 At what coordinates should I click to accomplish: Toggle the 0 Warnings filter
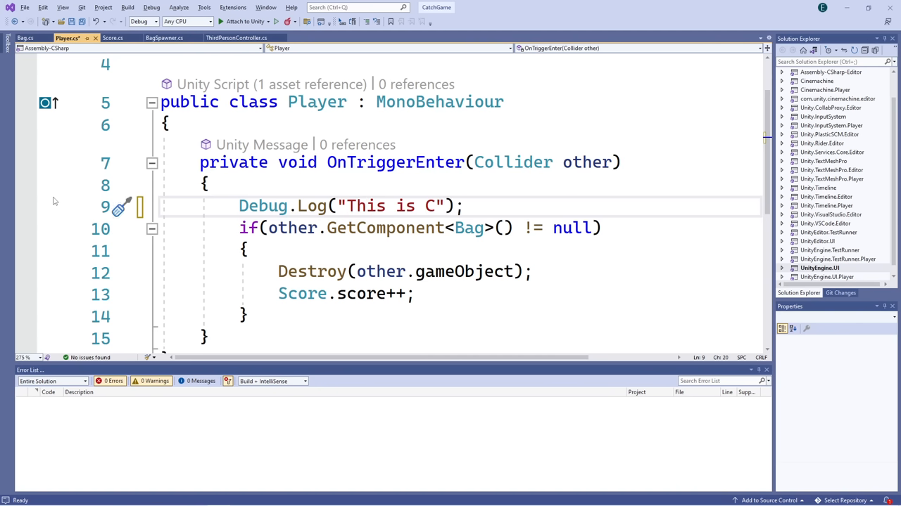150,380
